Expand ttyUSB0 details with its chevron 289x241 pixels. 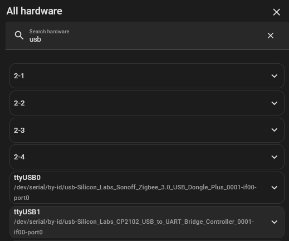tap(275, 188)
